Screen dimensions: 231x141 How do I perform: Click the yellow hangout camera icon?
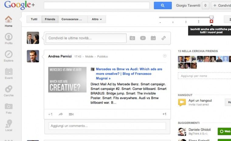pos(182,102)
